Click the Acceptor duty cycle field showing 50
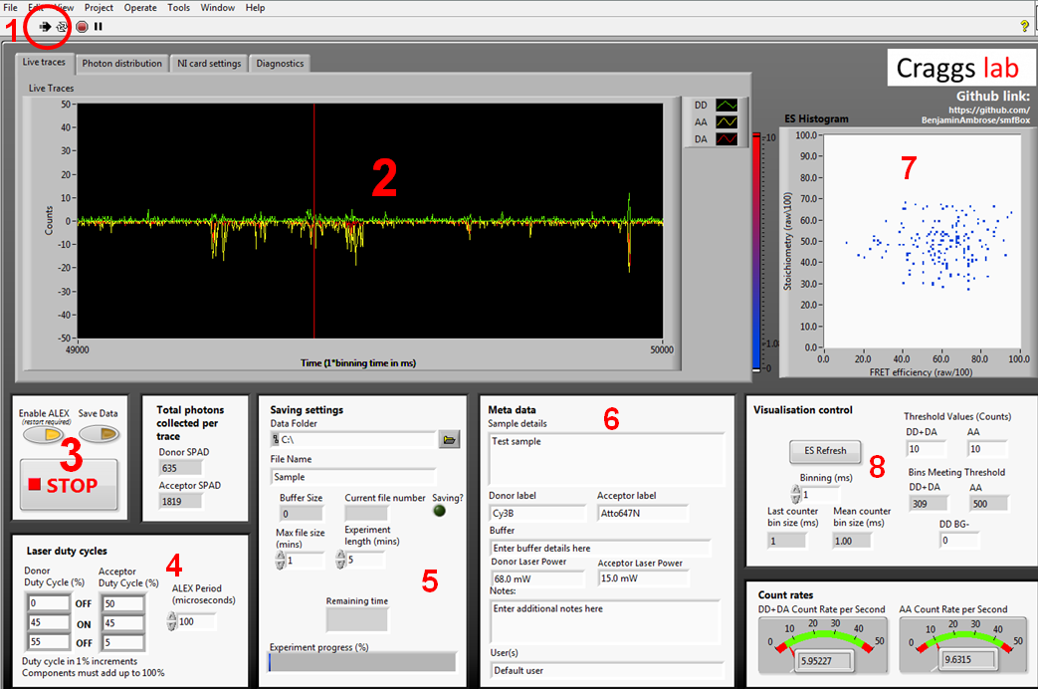Screen dimensions: 1038x689 coord(123,604)
